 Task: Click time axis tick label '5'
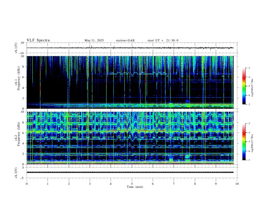pyautogui.click(x=132, y=184)
